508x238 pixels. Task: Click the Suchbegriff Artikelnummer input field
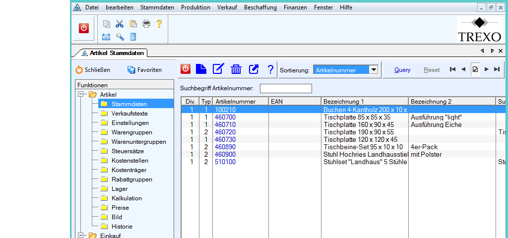tap(286, 88)
